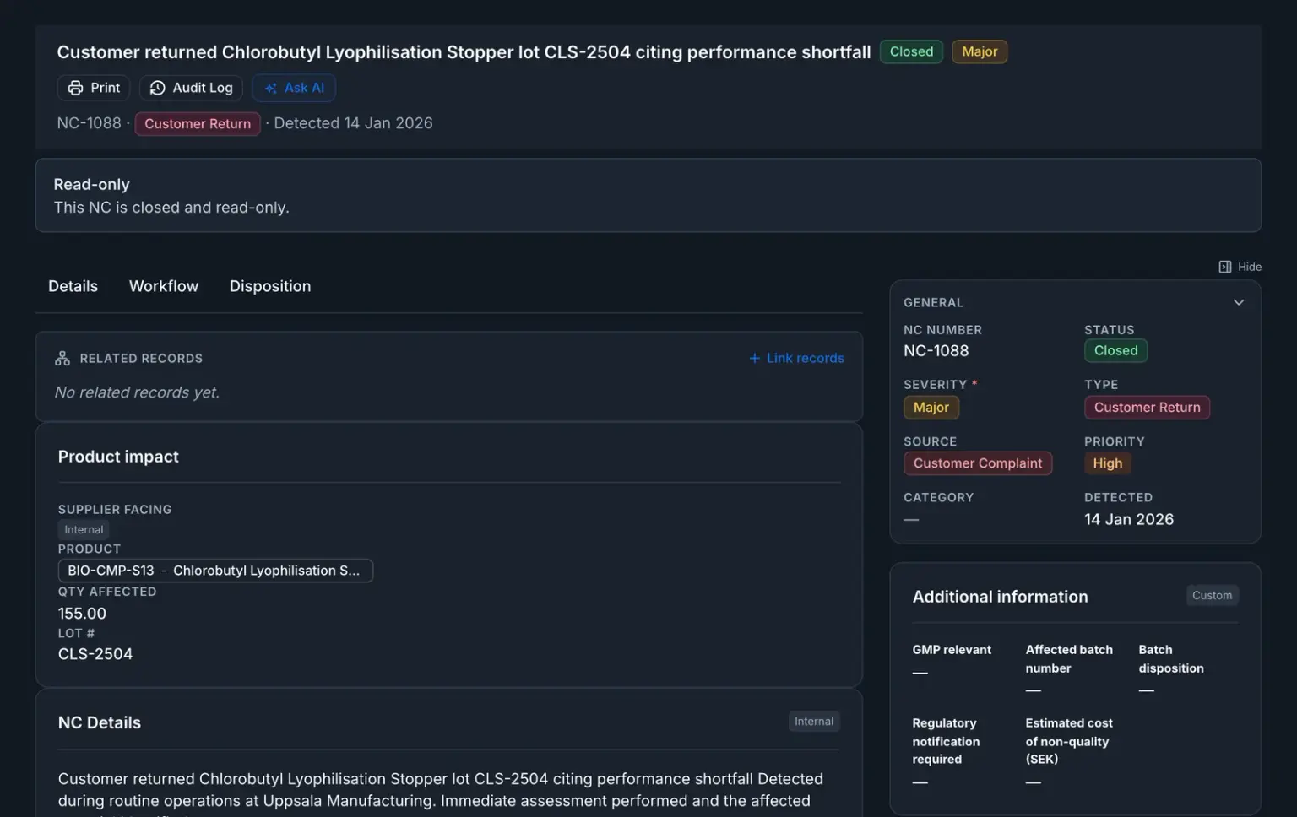Click the Internal tag in NC Details
The image size is (1297, 817).
(x=814, y=722)
